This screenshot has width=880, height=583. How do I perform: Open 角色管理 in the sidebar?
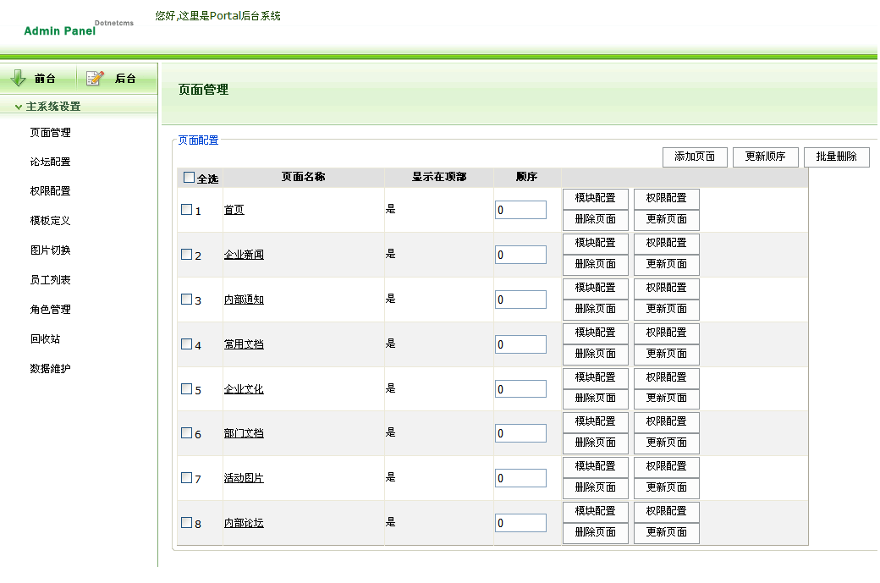coord(51,309)
